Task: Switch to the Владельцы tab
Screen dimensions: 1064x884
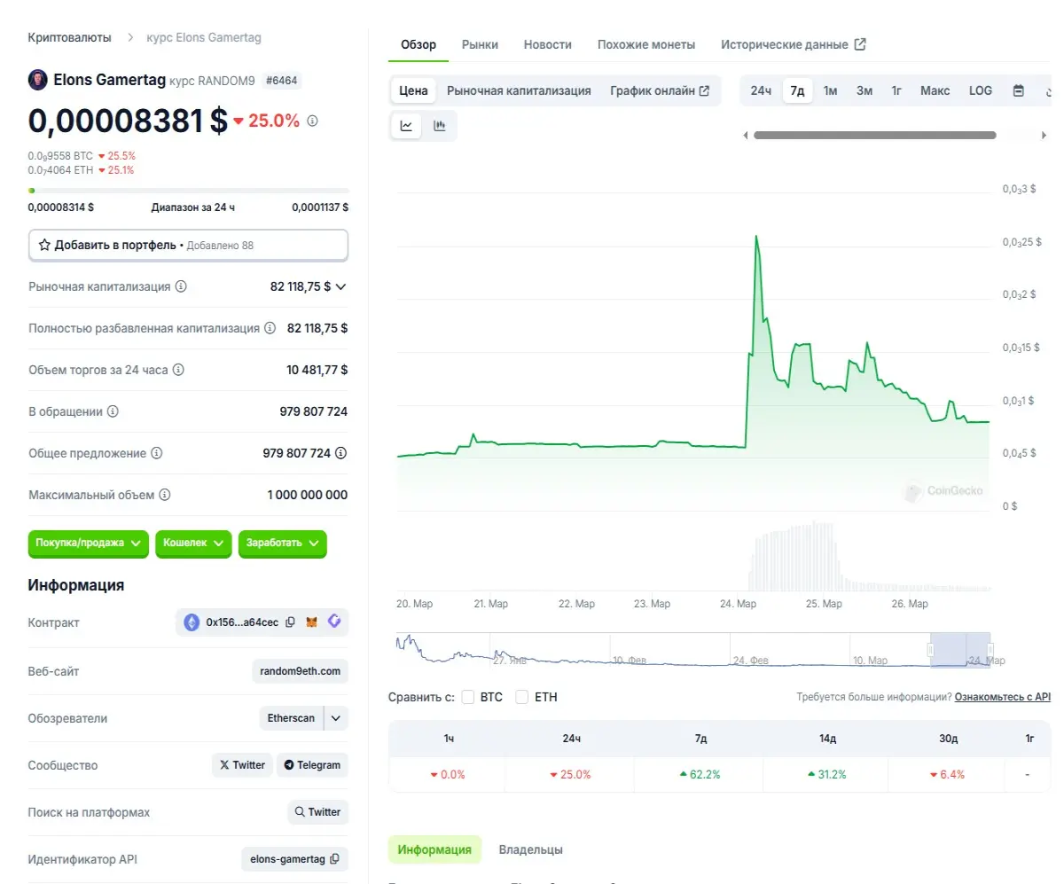Action: [530, 849]
